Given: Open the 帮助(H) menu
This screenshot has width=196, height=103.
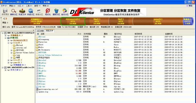Looking at the screenshot, I should [46, 6].
